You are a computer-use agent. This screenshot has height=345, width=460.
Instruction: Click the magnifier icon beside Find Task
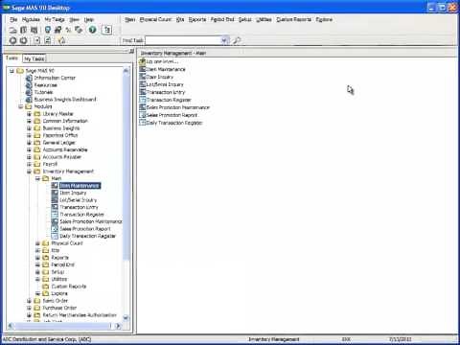[237, 40]
